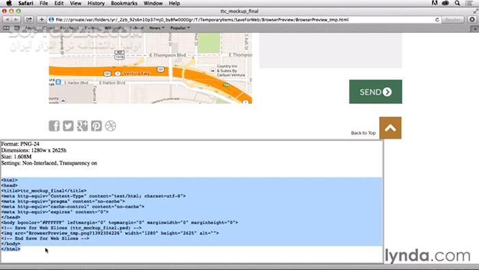479x270 pixels.
Task: Open the Safari menu
Action: [26, 3]
